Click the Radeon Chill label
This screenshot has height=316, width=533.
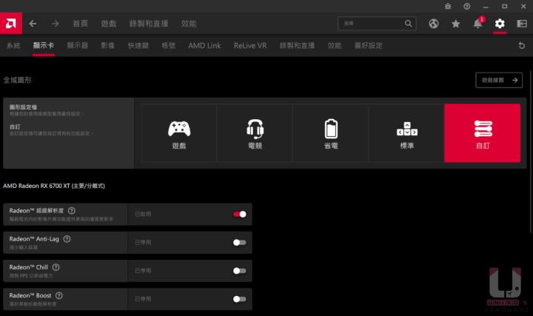(x=29, y=267)
